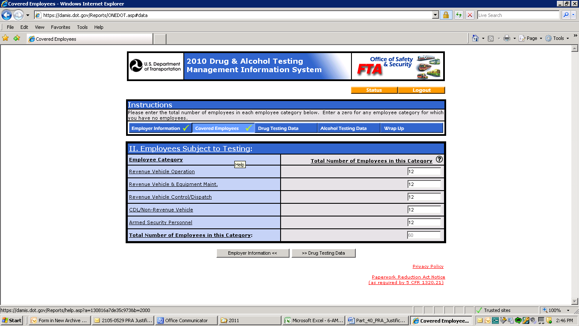Screen dimensions: 579x326
Task: Open the Privacy Policy link
Action: click(428, 267)
